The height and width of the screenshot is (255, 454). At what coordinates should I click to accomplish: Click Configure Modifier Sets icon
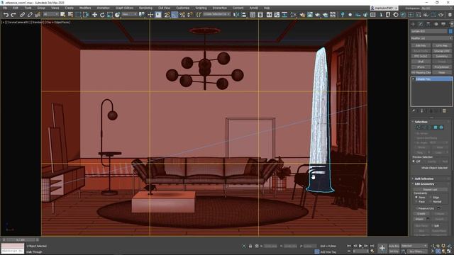[x=444, y=111]
